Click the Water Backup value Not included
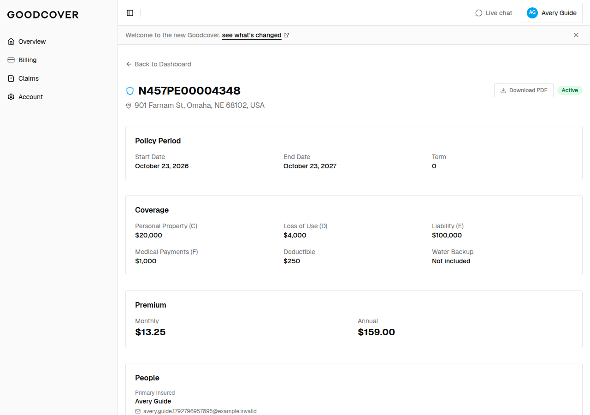Image resolution: width=590 pixels, height=415 pixels. tap(451, 261)
